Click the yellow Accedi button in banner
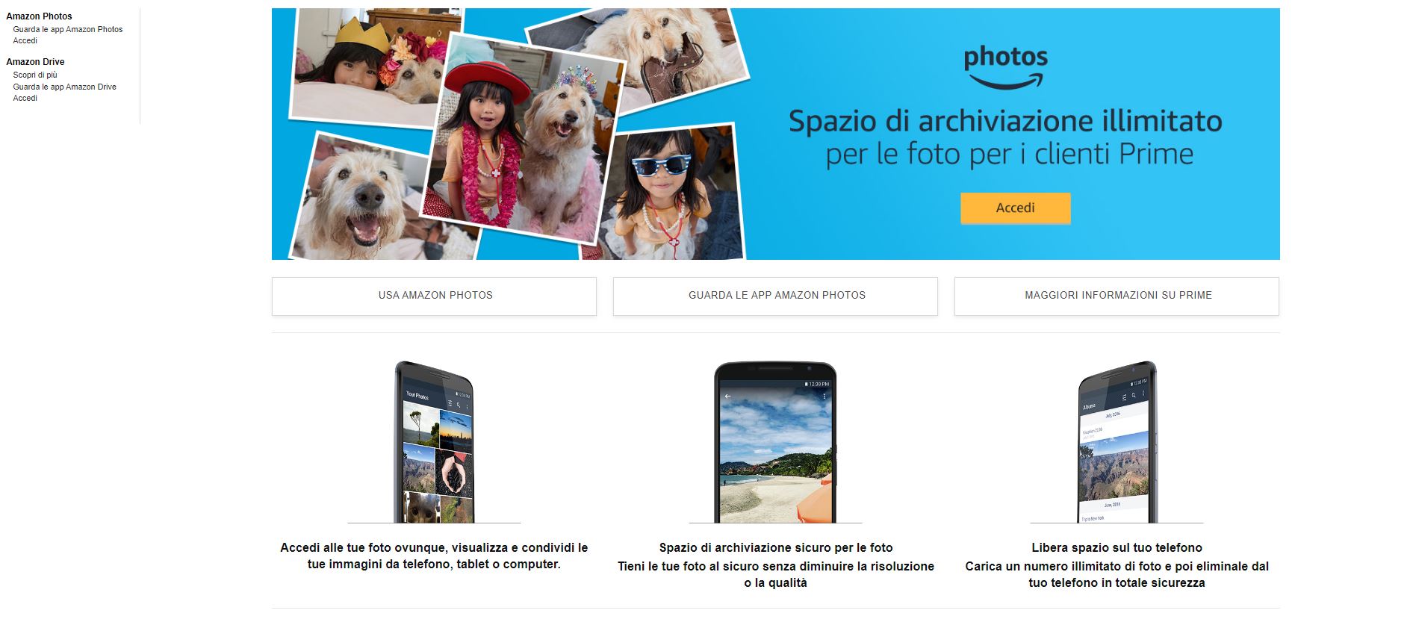Image resolution: width=1410 pixels, height=622 pixels. (x=1015, y=208)
